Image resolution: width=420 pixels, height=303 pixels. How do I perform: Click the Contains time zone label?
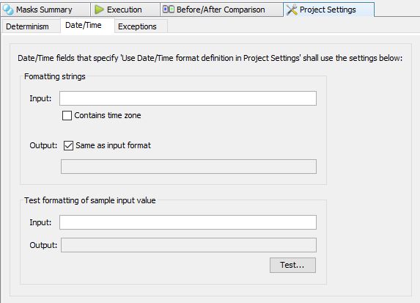(x=108, y=115)
